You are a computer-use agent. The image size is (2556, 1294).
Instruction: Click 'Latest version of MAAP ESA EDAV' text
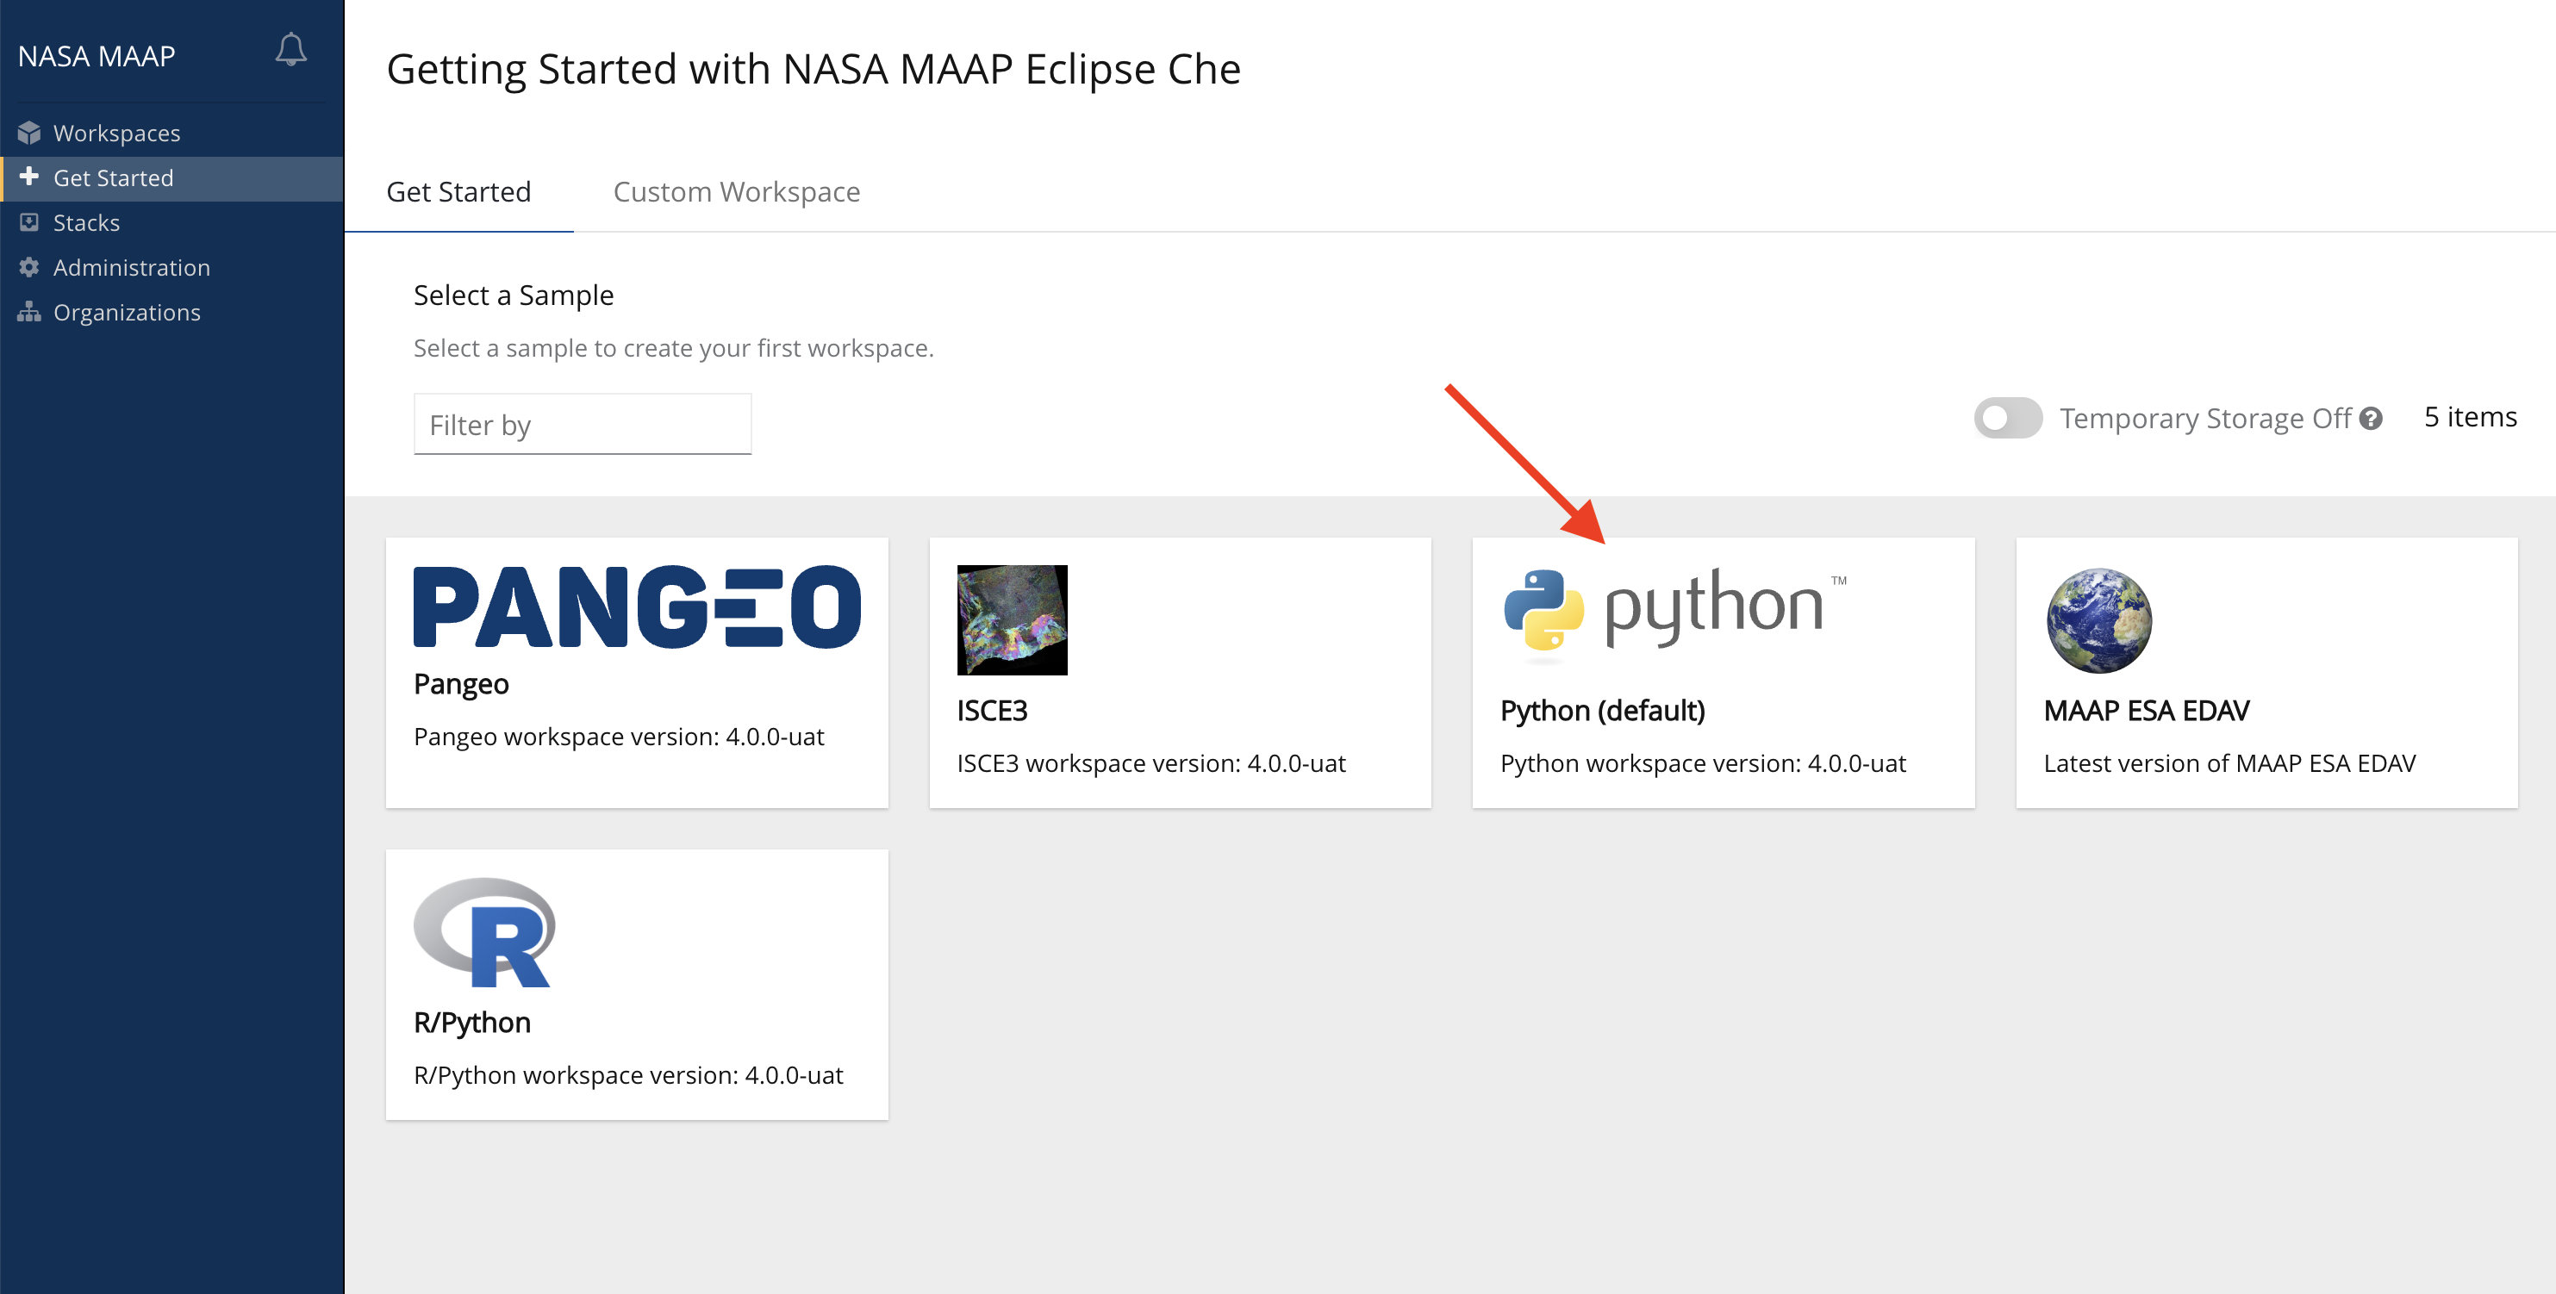(x=2229, y=762)
